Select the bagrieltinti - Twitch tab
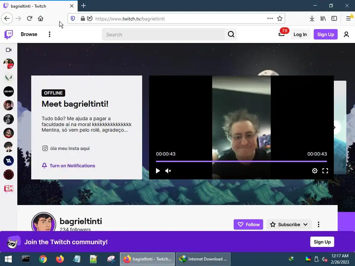355x266 pixels. click(x=39, y=6)
